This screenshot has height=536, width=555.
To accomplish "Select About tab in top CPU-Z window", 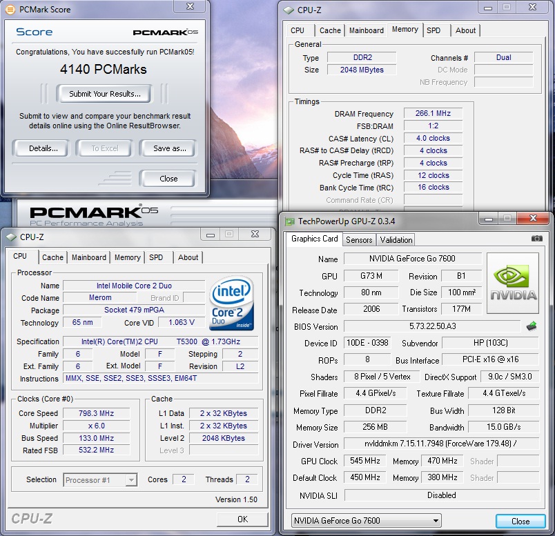I will pyautogui.click(x=465, y=30).
